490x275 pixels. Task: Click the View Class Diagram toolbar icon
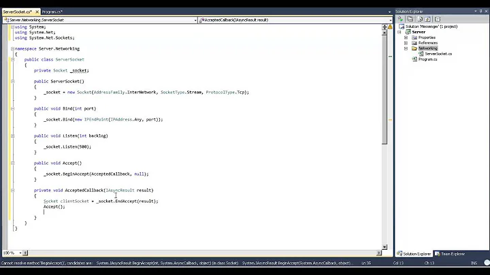tap(438, 19)
